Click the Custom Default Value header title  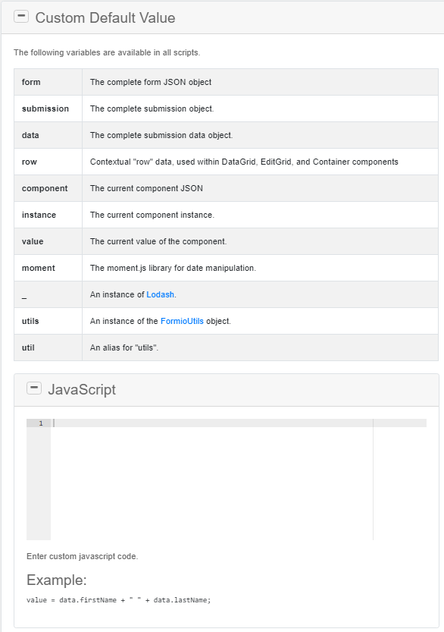105,17
